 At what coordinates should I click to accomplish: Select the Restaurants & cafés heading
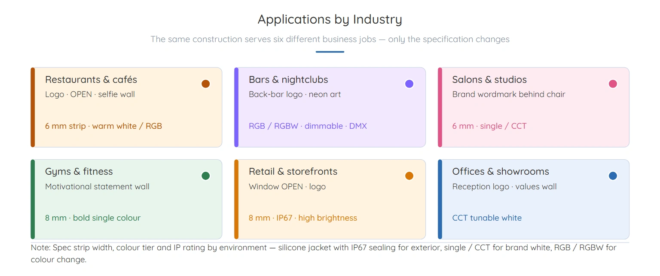click(91, 79)
